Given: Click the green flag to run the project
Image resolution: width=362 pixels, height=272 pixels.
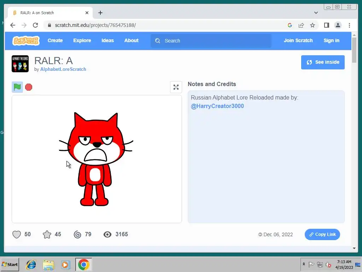Looking at the screenshot, I should [17, 87].
